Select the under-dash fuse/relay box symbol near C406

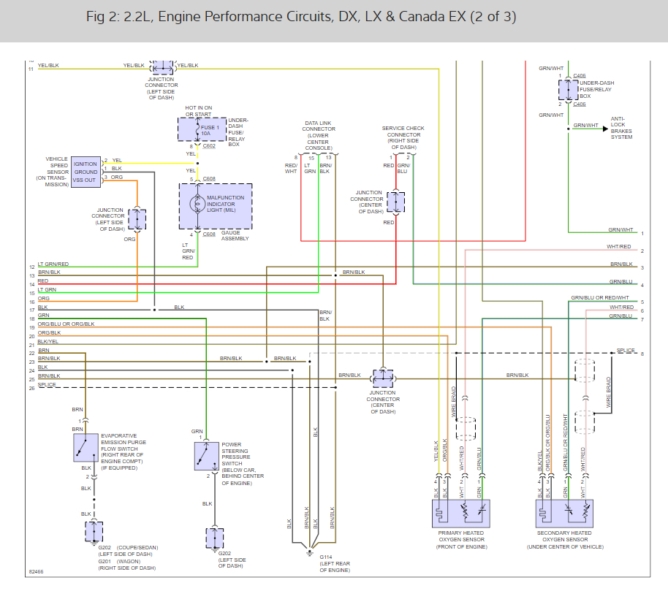point(569,90)
